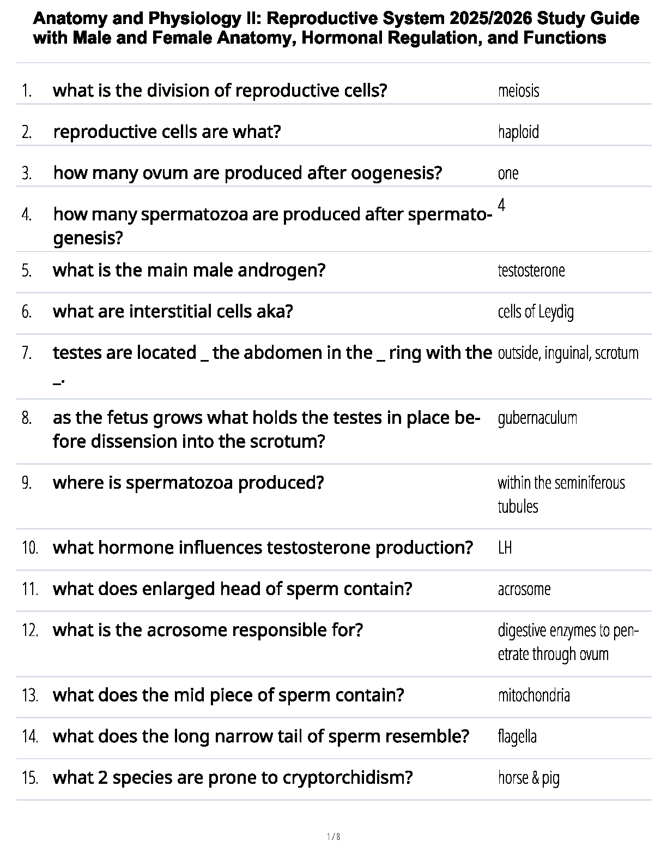Select the answer "meiosis"
Image resolution: width=667 pixels, height=864 pixels.
(518, 91)
